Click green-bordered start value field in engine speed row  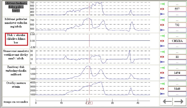(x=177, y=84)
